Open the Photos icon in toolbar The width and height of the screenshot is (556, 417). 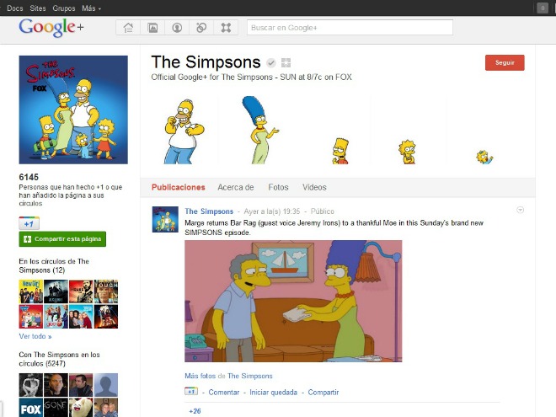152,28
